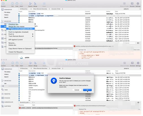This screenshot has height=116, width=143.
Task: Open TAGS section in the Confirm Rebase window sidebar
Action: tap(6, 90)
